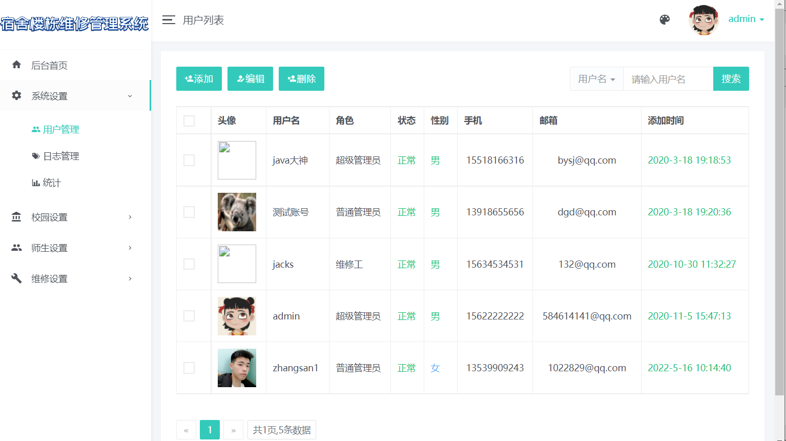Click the bank building icon for 校园设置

16,217
